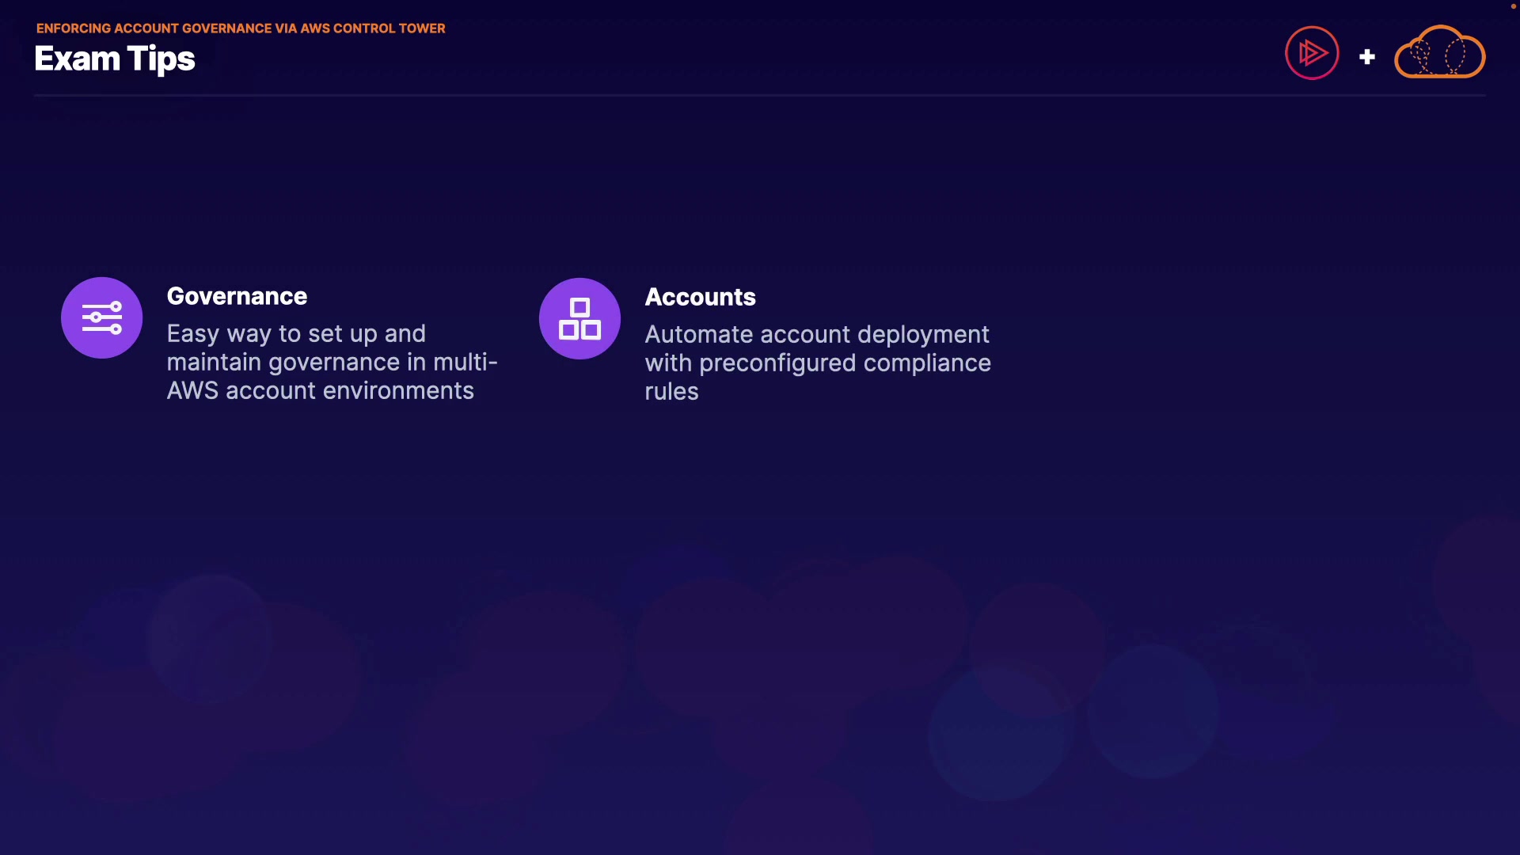This screenshot has height=855, width=1520.
Task: Click the Accounts heading
Action: pyautogui.click(x=700, y=297)
